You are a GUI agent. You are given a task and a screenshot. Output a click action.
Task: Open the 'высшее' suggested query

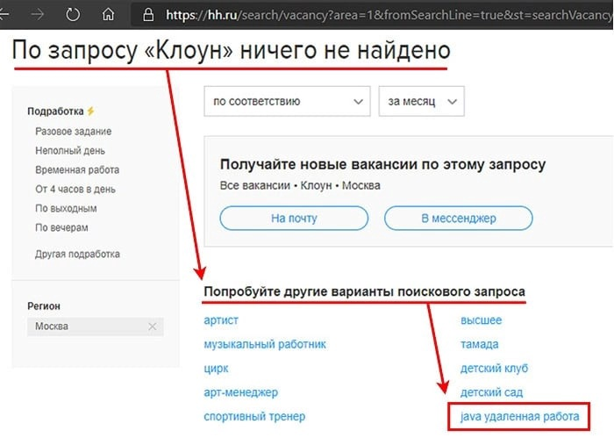[481, 320]
